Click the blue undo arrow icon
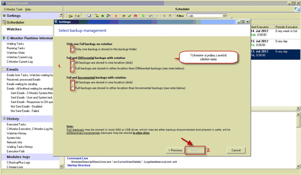301x175 pixels. click(x=150, y=16)
